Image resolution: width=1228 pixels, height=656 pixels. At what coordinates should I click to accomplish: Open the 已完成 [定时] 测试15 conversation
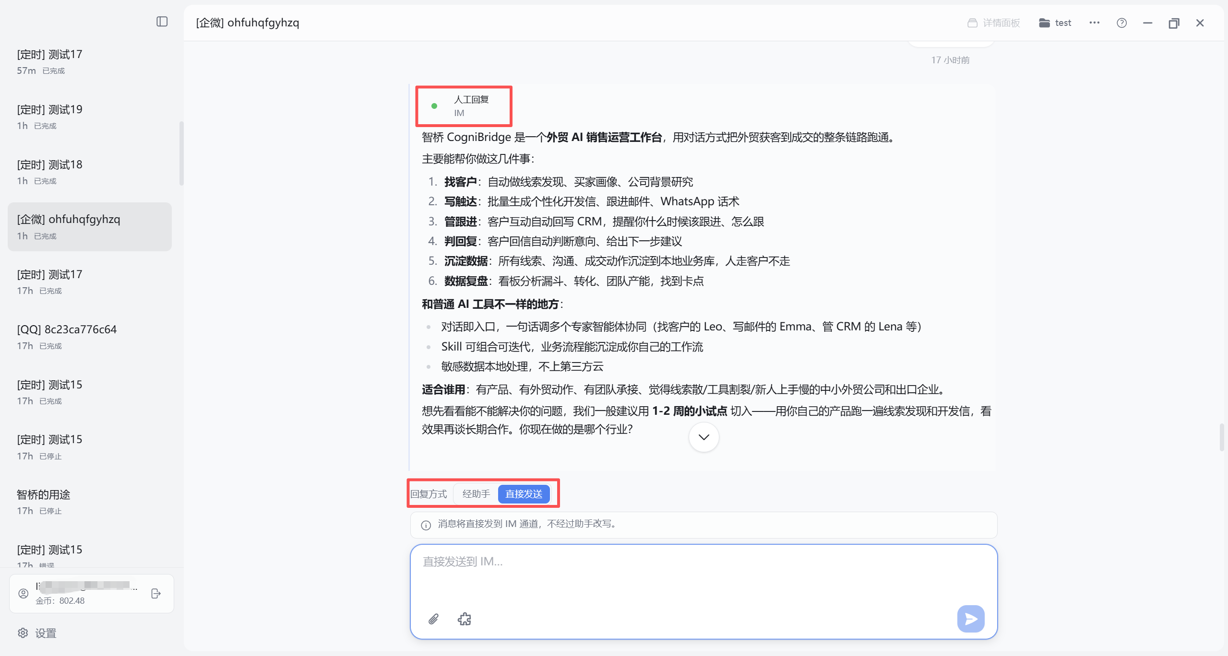pos(90,392)
